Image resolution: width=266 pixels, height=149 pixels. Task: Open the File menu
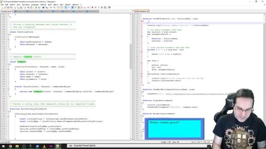click(x=2, y=5)
